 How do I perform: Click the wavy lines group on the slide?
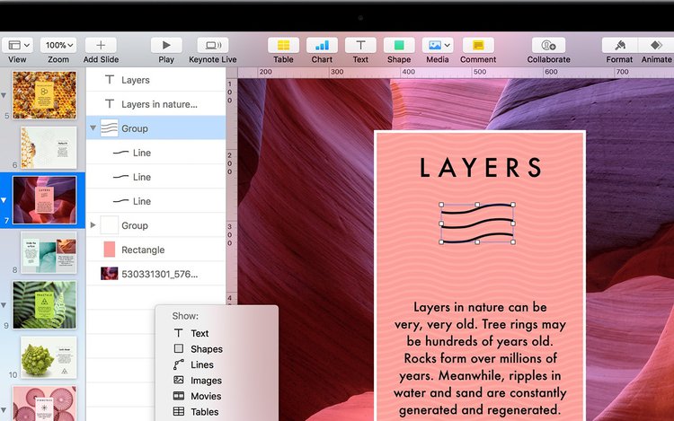477,224
